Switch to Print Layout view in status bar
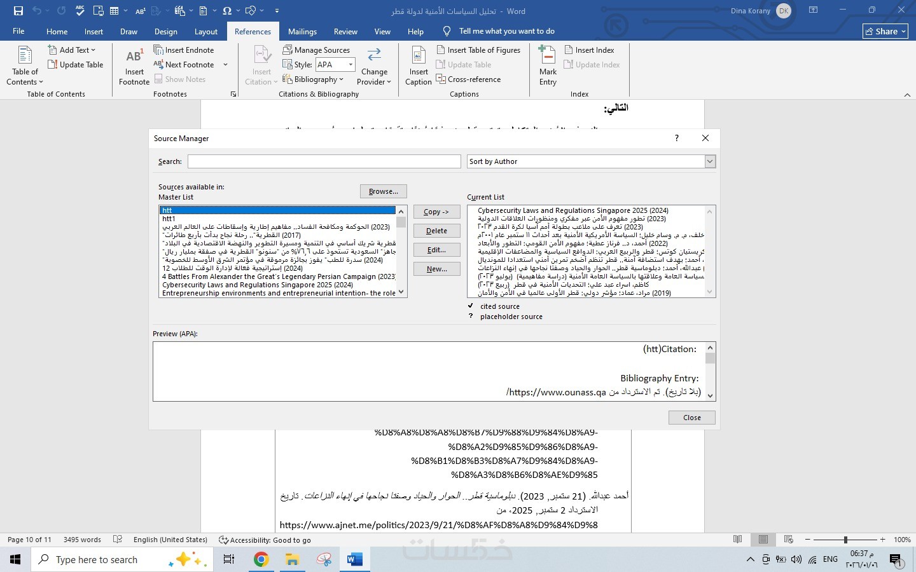Image resolution: width=916 pixels, height=572 pixels. coord(763,540)
